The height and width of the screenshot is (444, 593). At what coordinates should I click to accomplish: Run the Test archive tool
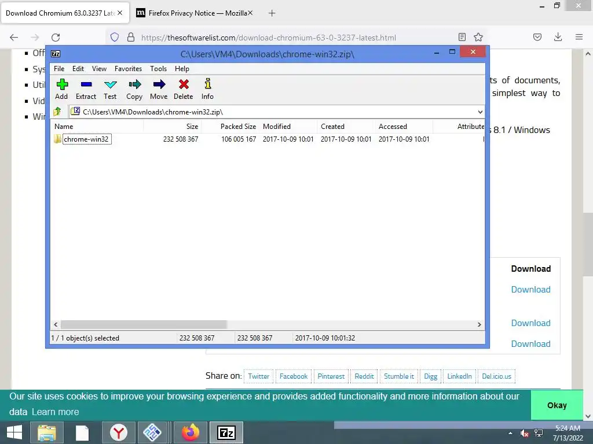coord(111,84)
